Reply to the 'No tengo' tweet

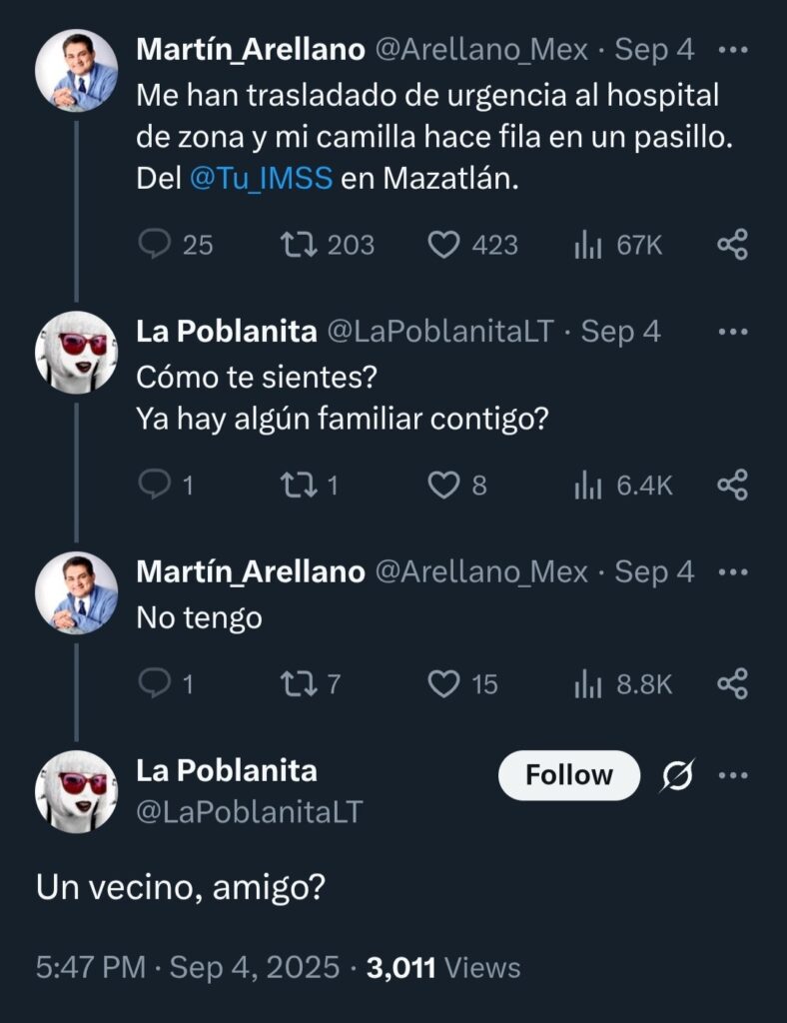coord(154,684)
